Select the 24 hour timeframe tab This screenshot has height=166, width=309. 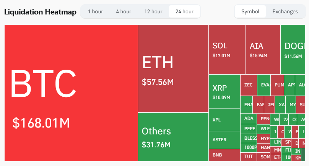184,11
